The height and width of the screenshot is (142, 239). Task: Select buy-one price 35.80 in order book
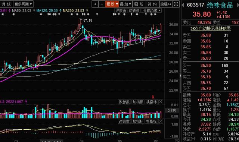click(x=206, y=66)
